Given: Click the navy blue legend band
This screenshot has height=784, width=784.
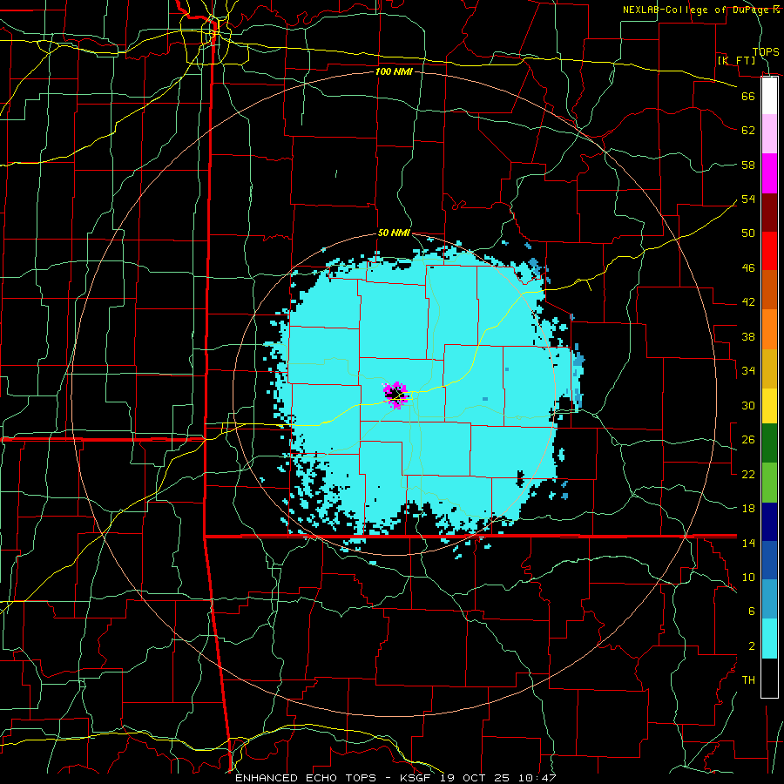Looking at the screenshot, I should point(769,522).
